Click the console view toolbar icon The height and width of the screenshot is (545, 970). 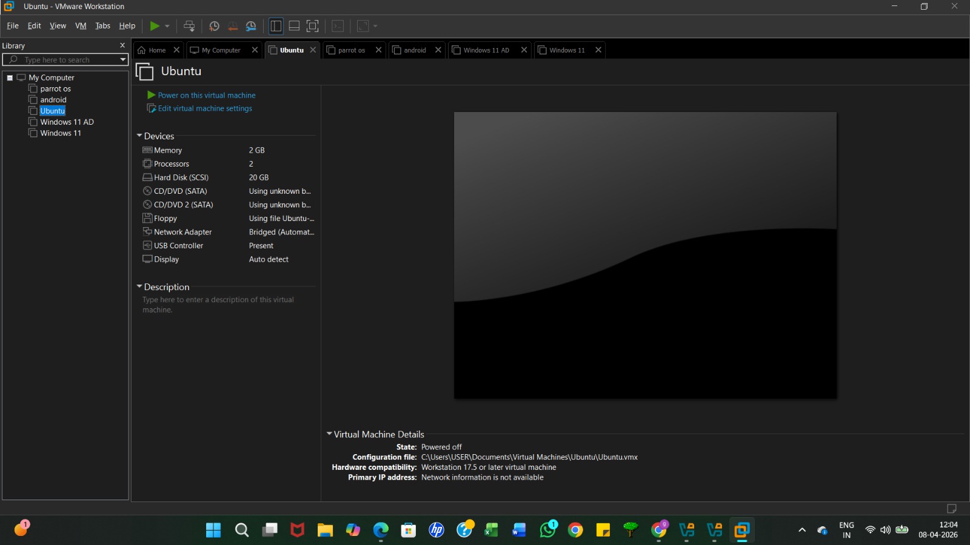click(338, 26)
